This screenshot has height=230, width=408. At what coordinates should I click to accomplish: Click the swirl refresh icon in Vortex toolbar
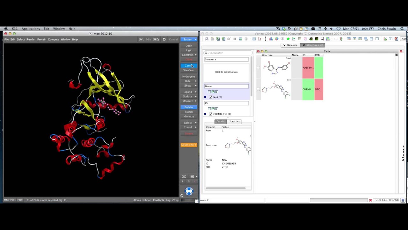coord(207,39)
